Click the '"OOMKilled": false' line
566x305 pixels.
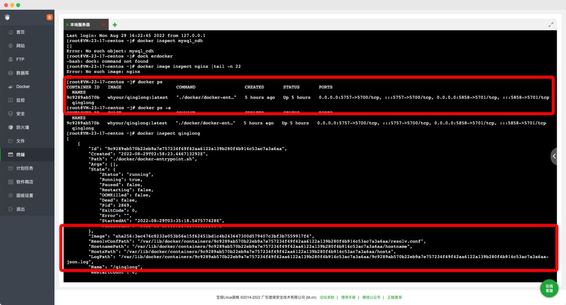point(126,195)
